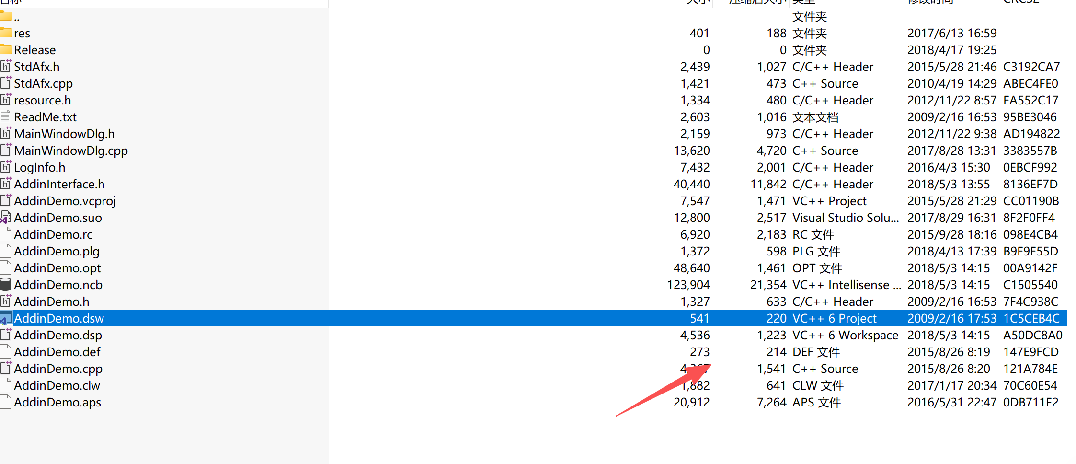The height and width of the screenshot is (464, 1076).
Task: Click the header icon beside AddinDemo.h
Action: click(6, 301)
